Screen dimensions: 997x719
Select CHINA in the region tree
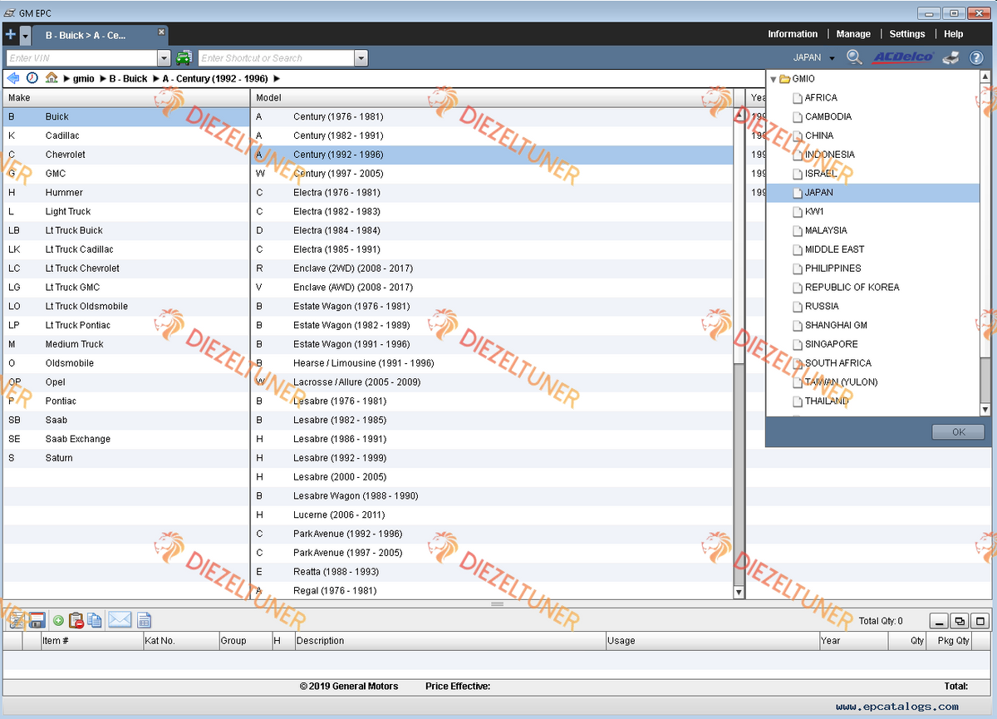819,135
